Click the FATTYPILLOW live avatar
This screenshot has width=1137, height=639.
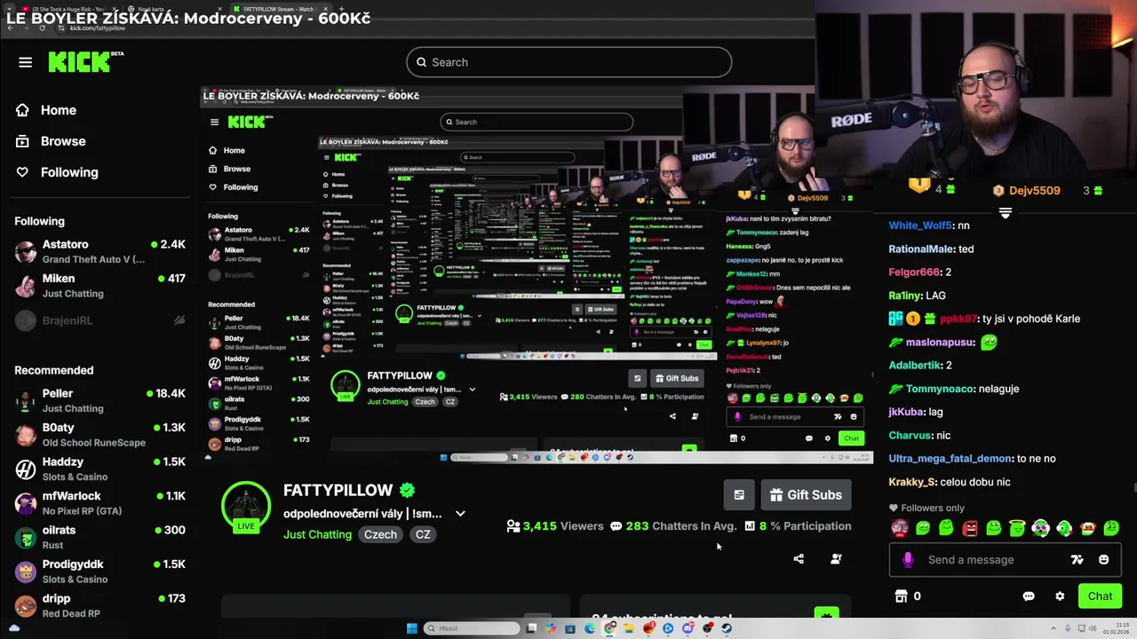246,508
